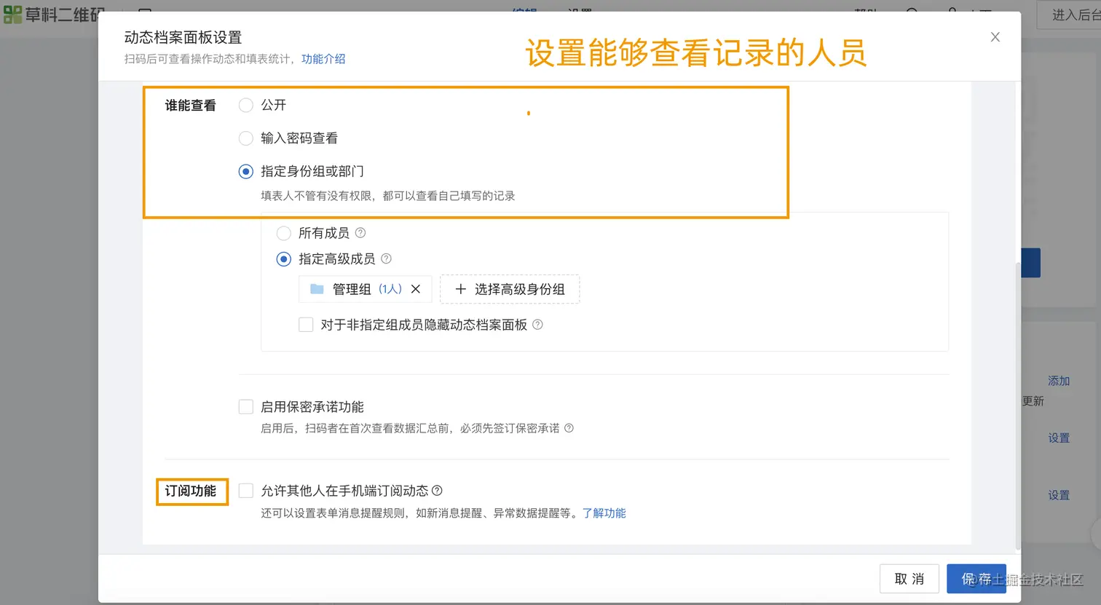Select 指定高级成员 radio option
1101x605 pixels.
284,259
